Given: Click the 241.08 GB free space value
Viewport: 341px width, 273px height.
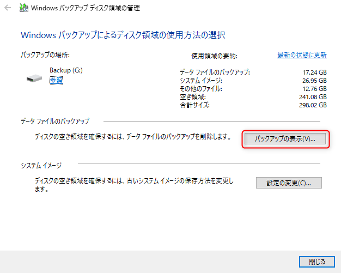Looking at the screenshot, I should tap(313, 97).
